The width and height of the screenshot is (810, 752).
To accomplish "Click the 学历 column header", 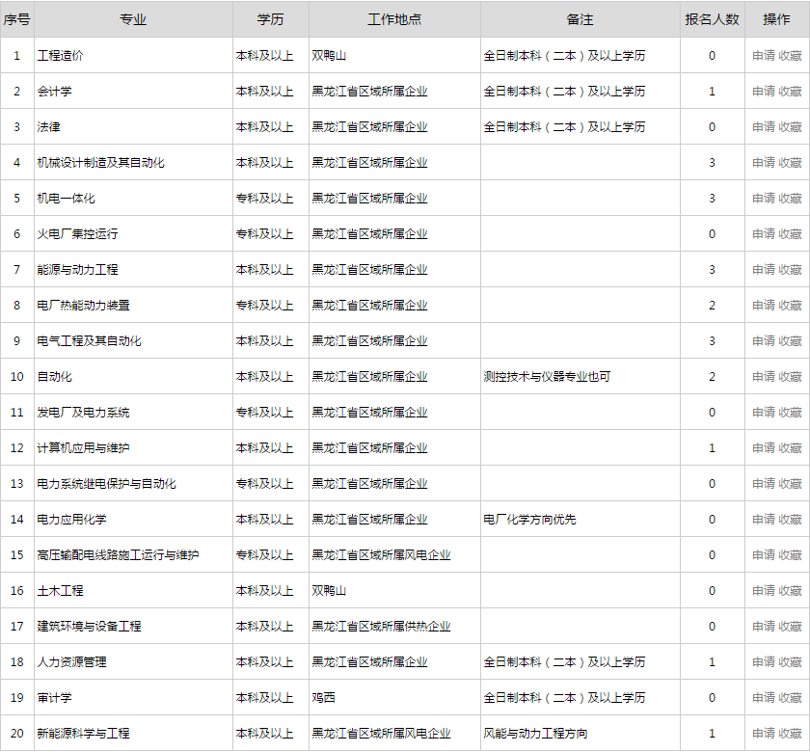I will [x=270, y=19].
